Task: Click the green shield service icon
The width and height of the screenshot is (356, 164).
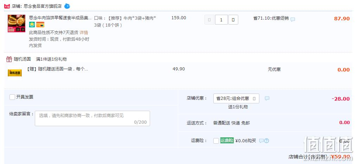Action: (32, 25)
